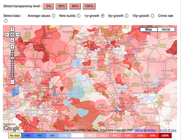Viewport: 181px width, 140px height.
Task: Pan the map down with arrow icon
Action: [x=12, y=40]
